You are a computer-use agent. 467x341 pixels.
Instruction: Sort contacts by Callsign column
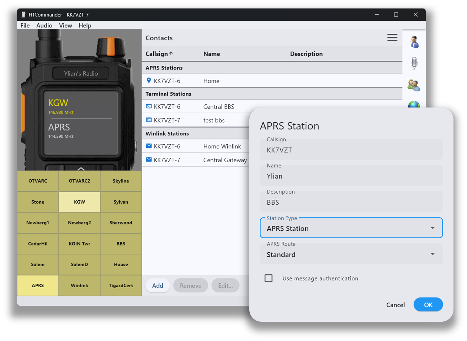159,54
